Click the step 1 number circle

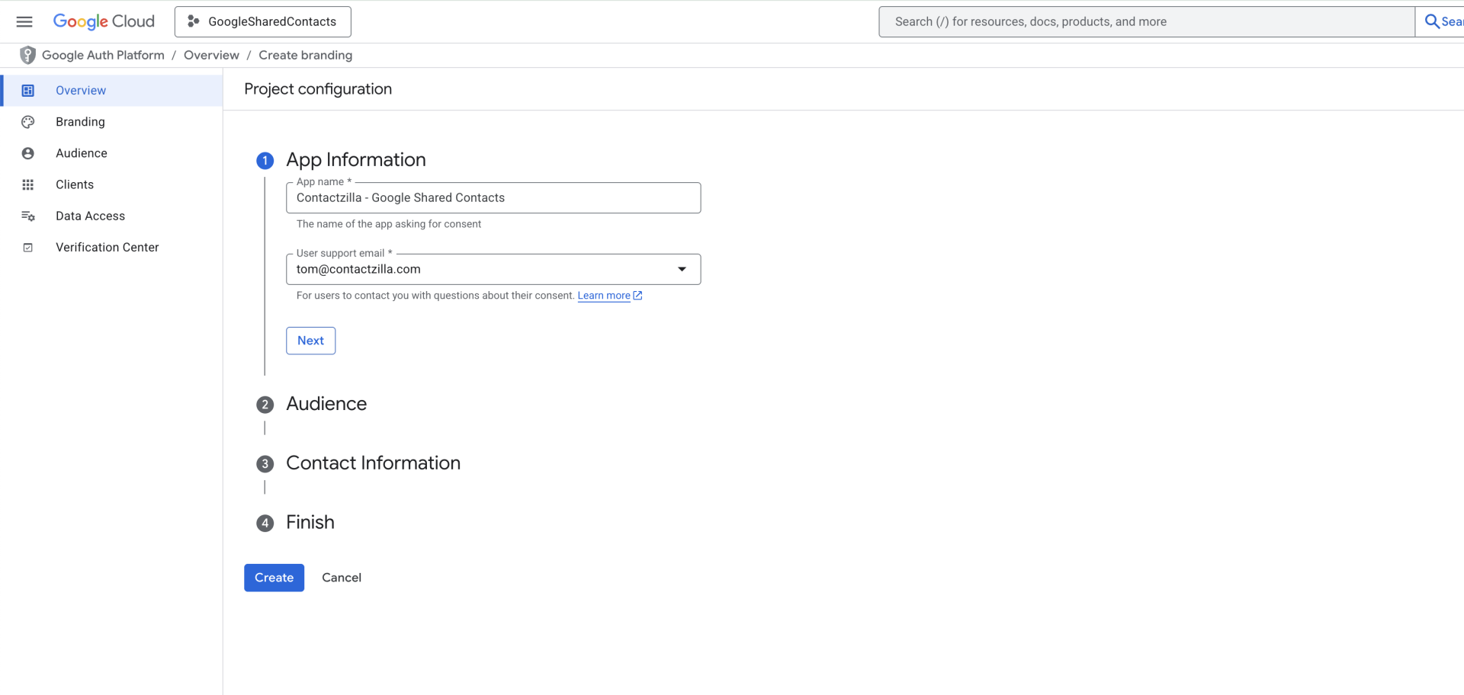(x=265, y=161)
